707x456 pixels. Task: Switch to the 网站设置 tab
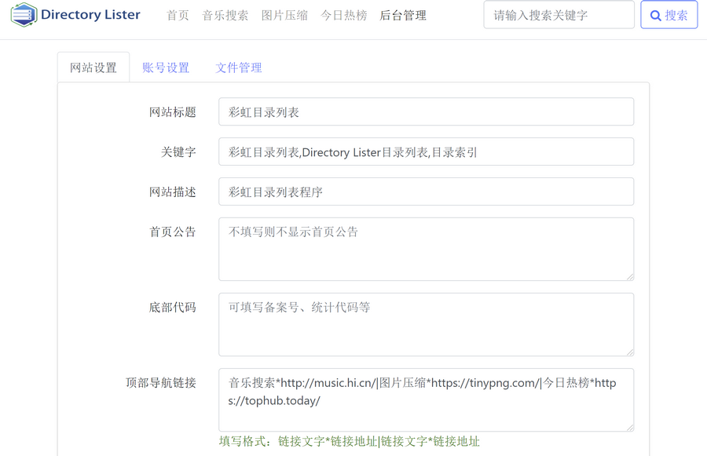pos(93,67)
